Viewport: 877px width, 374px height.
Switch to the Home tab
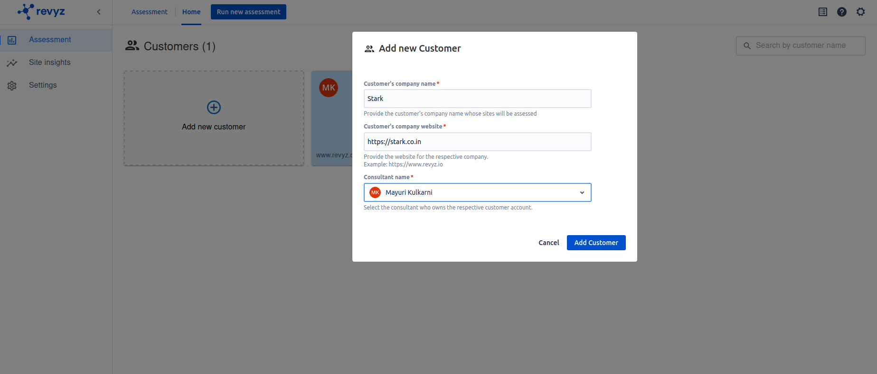[x=191, y=12]
